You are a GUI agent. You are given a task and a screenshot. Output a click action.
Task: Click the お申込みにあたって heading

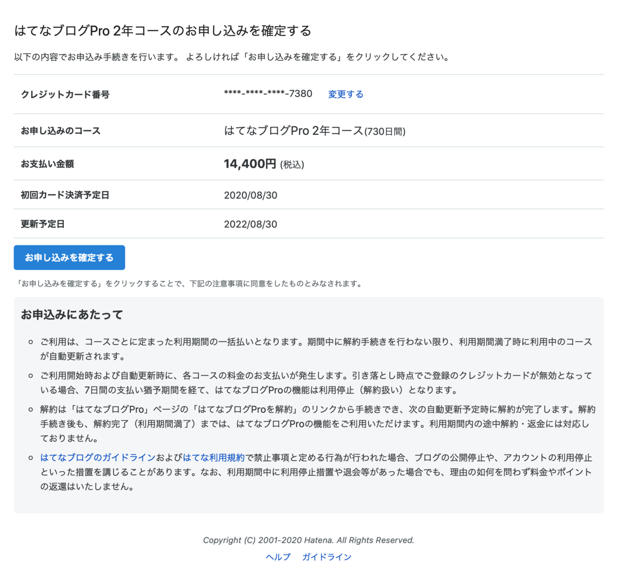pyautogui.click(x=72, y=314)
